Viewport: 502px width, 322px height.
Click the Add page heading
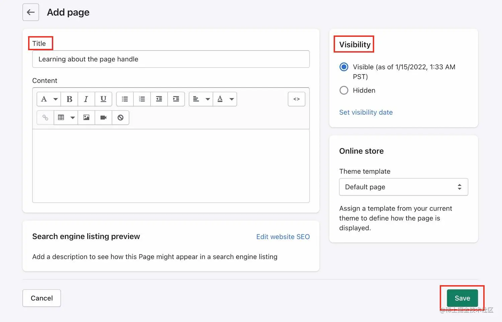click(x=68, y=12)
